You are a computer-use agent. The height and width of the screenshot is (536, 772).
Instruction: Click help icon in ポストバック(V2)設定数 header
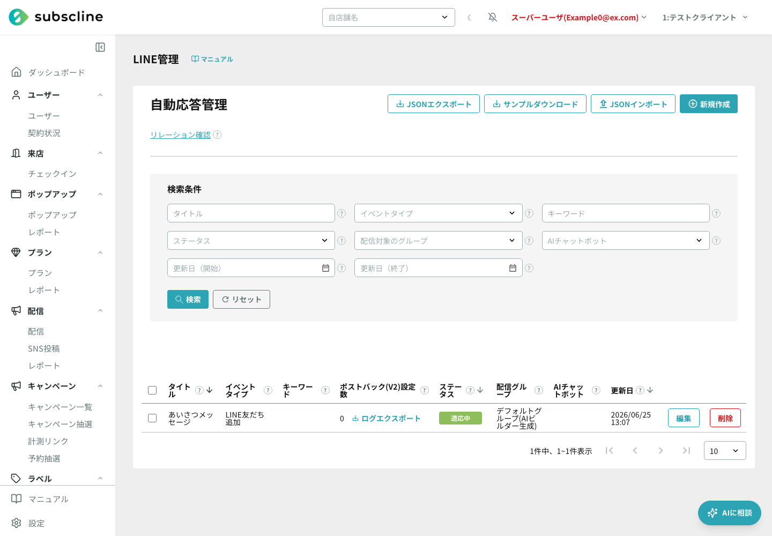click(425, 390)
